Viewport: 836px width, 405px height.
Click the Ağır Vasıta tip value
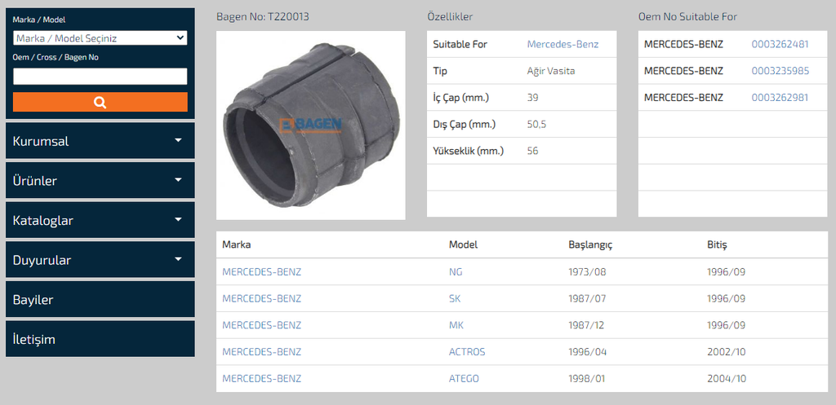click(551, 71)
